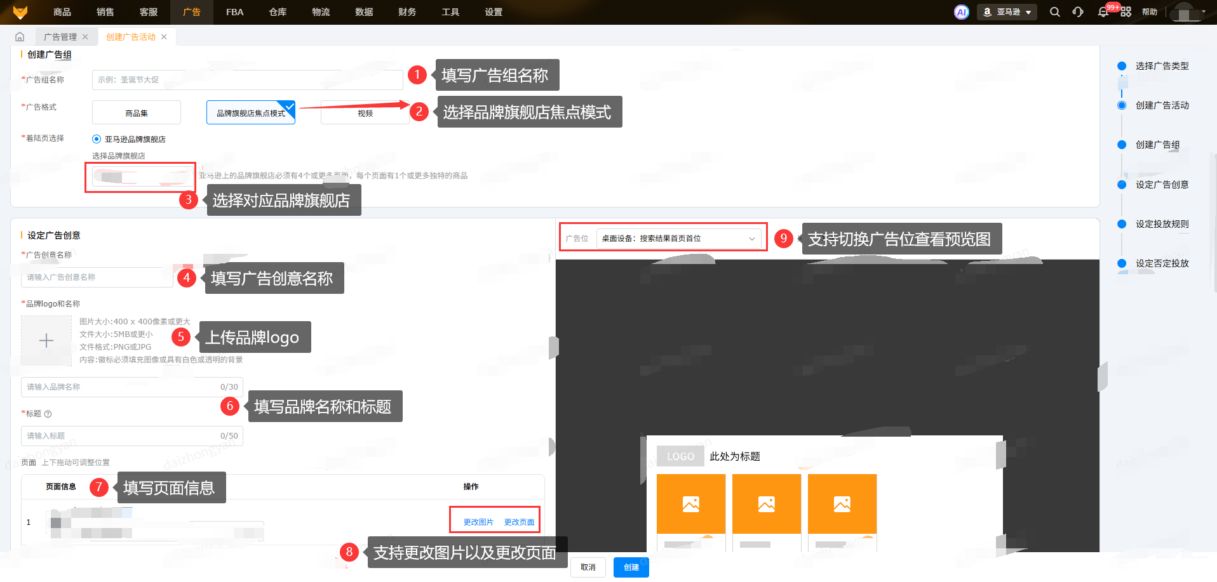Focus the 请输入品牌名称 input field

pos(132,387)
